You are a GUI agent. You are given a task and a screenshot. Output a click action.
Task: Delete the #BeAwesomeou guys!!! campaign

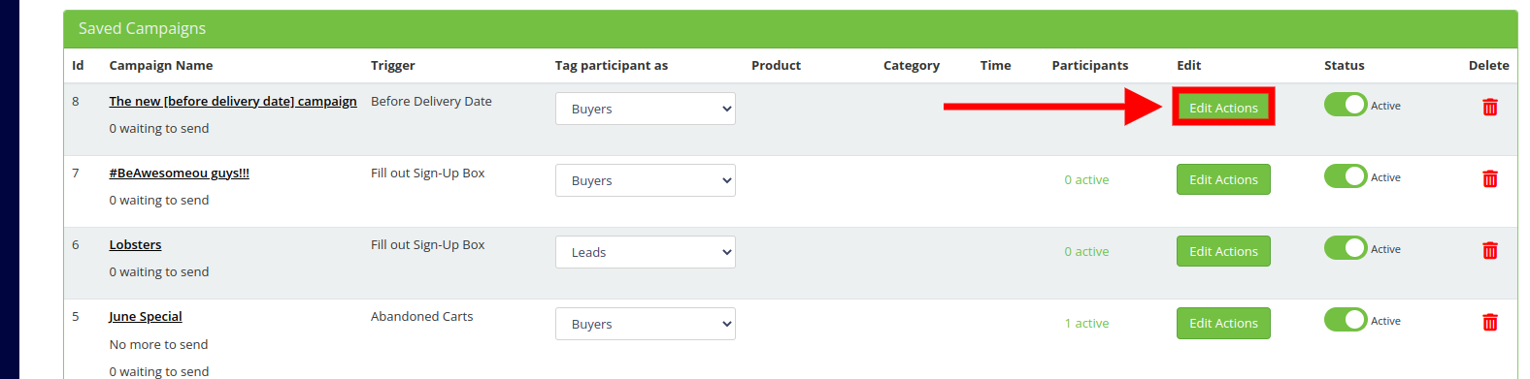point(1489,178)
